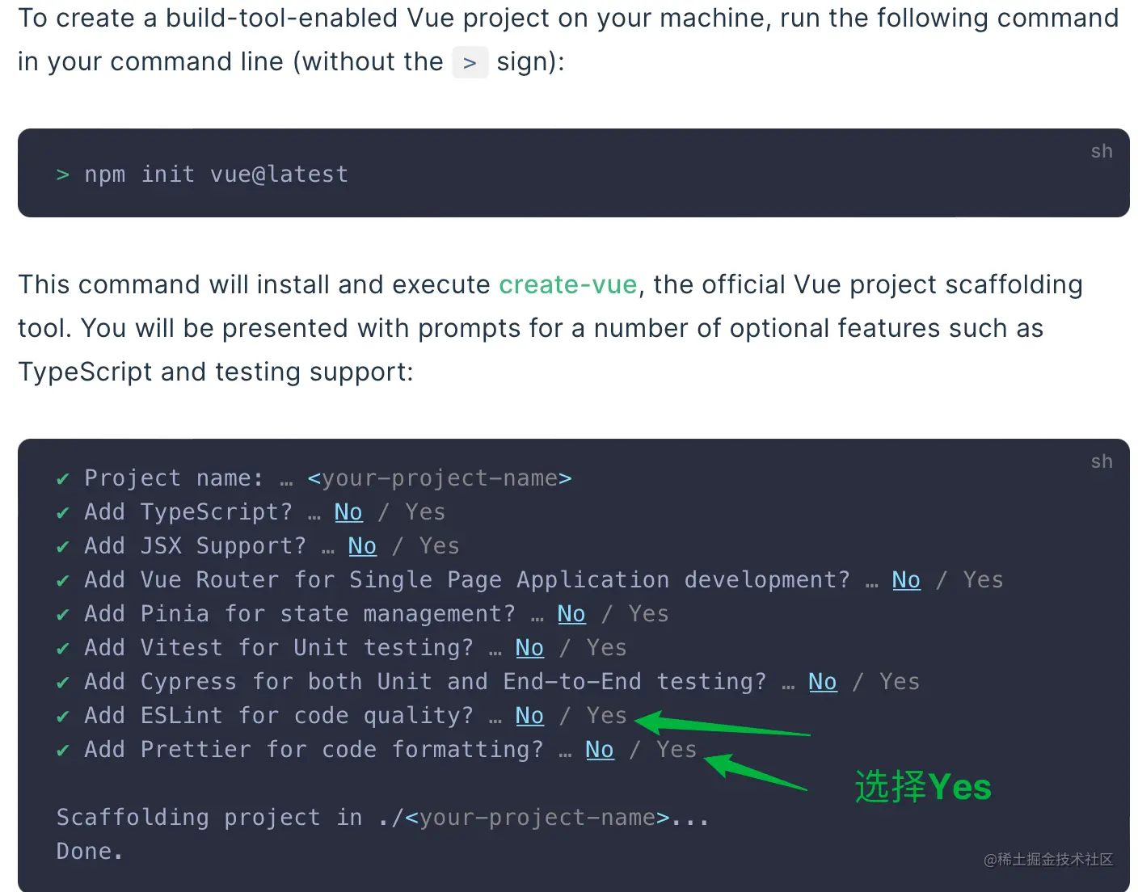
Task: Click the checkmark icon beside Add Prettier
Action: (63, 751)
